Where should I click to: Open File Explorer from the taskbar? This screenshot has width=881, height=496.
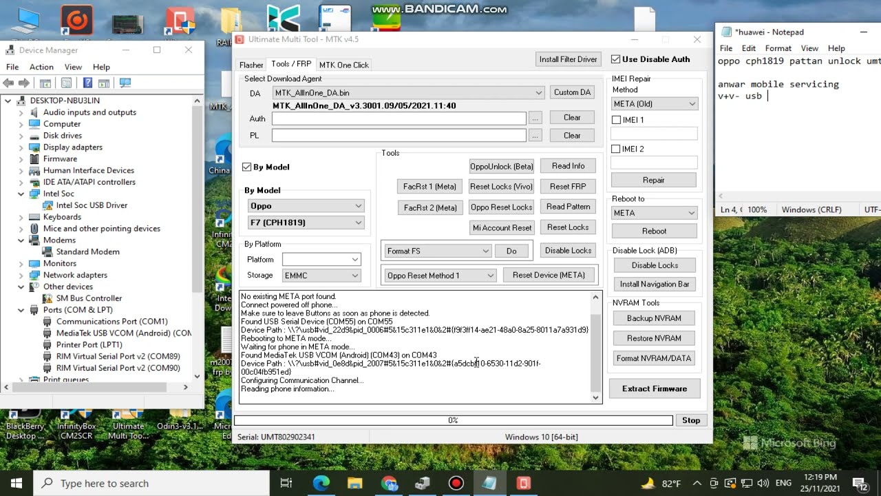point(354,483)
